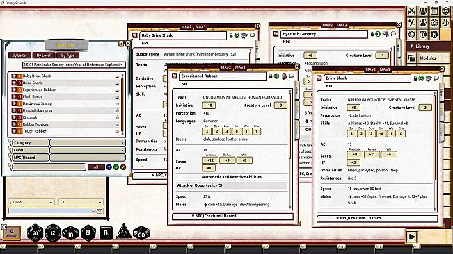This screenshot has width=453, height=254.
Task: Open Robber Novices entry in Bestiary list
Action: (35, 124)
